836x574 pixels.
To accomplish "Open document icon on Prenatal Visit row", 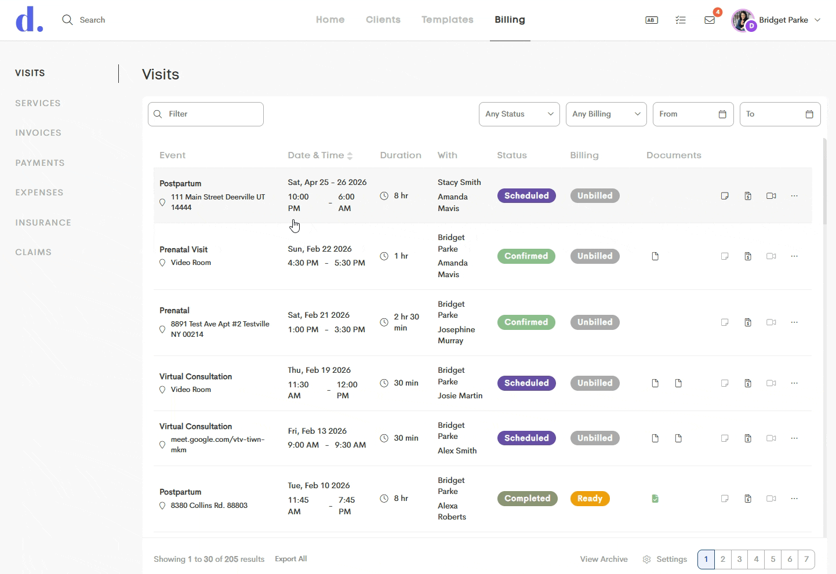I will (x=655, y=256).
